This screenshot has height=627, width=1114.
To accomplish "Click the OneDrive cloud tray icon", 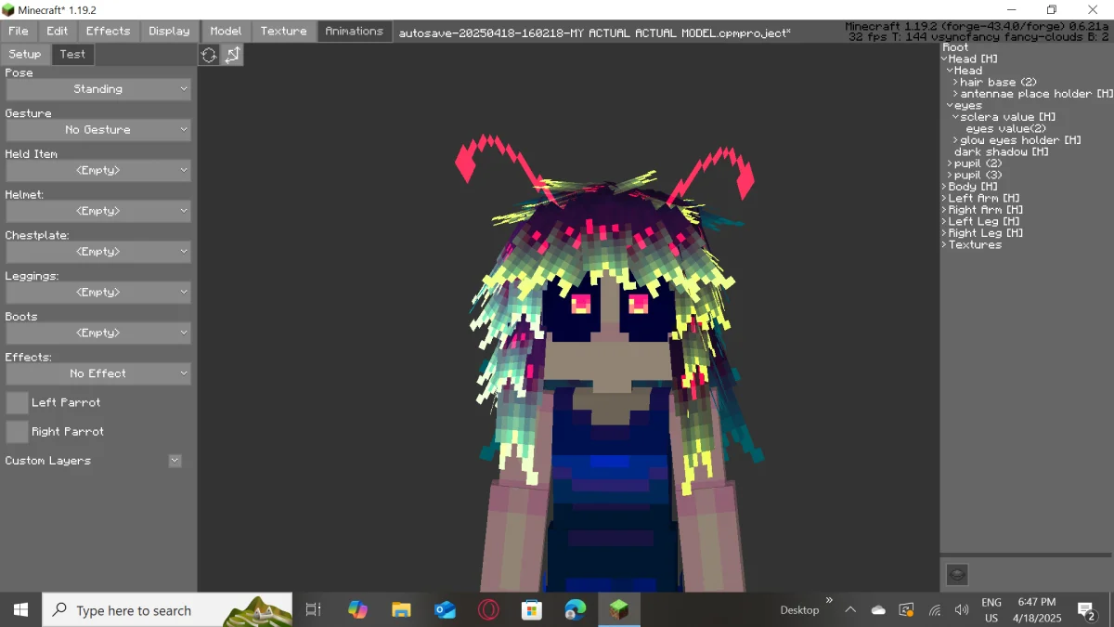I will coord(878,610).
